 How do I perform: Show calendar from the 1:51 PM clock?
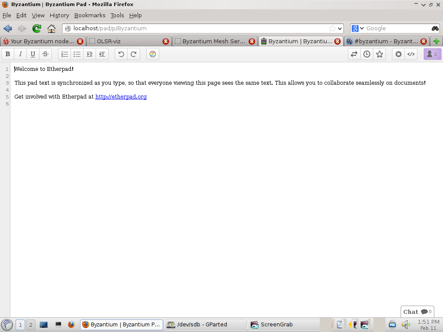[428, 325]
